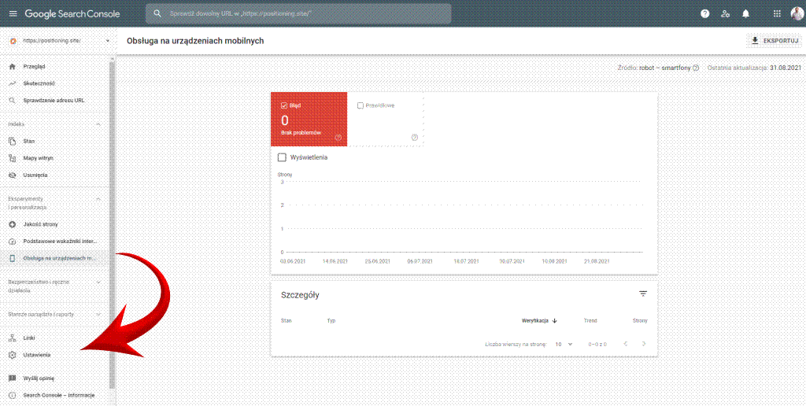The width and height of the screenshot is (806, 406).
Task: Go to previous page of table
Action: click(x=625, y=344)
